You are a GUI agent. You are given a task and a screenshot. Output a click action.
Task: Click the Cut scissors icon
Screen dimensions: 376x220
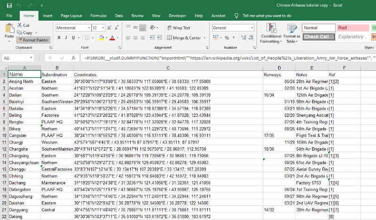(20, 25)
